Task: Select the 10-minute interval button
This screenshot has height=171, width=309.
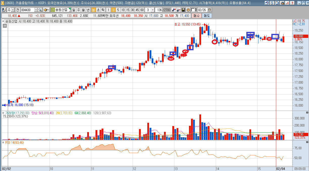Action: 123,10
